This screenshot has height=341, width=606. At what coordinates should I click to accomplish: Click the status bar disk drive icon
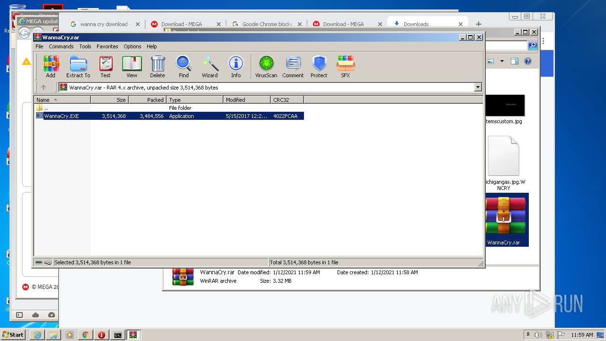[39, 262]
